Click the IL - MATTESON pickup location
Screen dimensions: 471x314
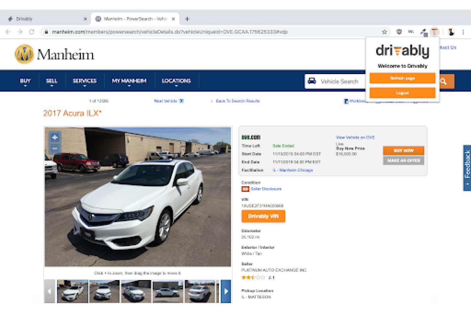pos(256,297)
